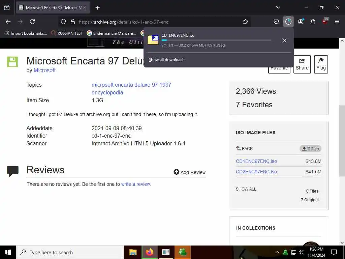Switch to Firefox taskbar icon
Screen dimensions: 345x259
[149, 252]
